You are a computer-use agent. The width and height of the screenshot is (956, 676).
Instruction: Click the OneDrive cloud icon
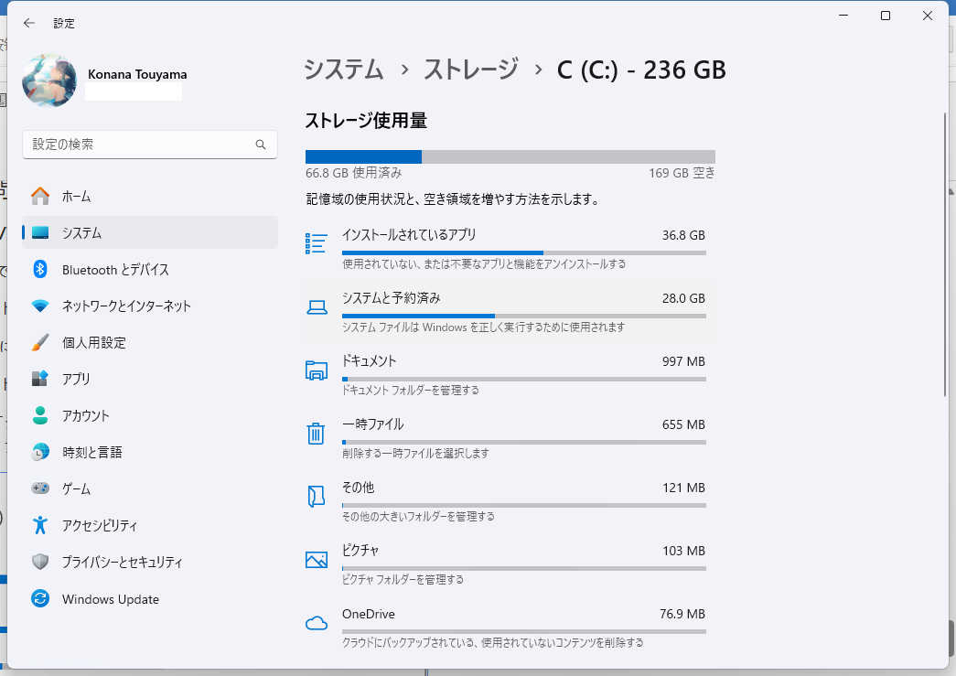pyautogui.click(x=316, y=623)
